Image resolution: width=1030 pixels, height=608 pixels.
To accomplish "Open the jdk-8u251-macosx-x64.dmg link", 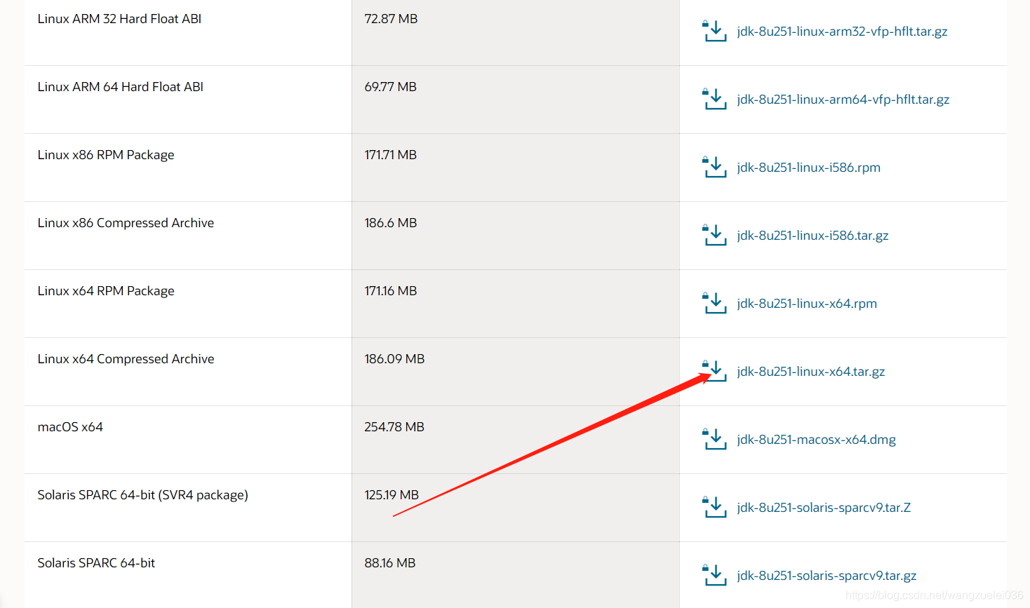I will pos(816,440).
